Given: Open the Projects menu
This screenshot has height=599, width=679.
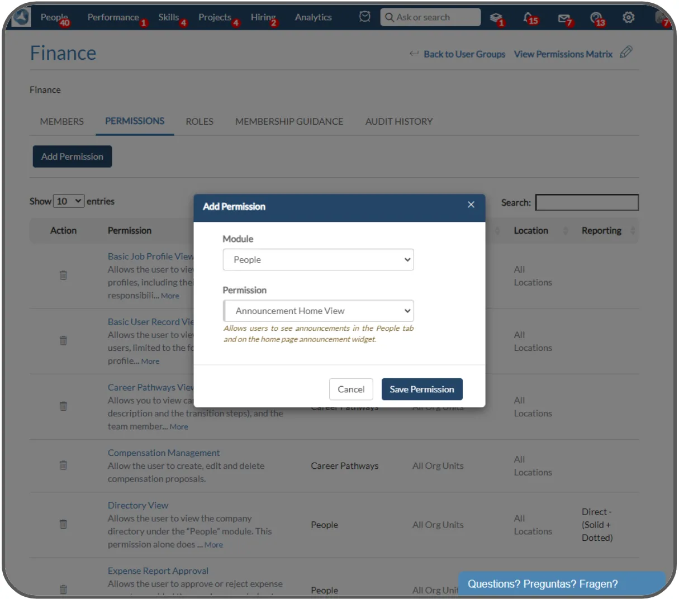Looking at the screenshot, I should coord(215,17).
